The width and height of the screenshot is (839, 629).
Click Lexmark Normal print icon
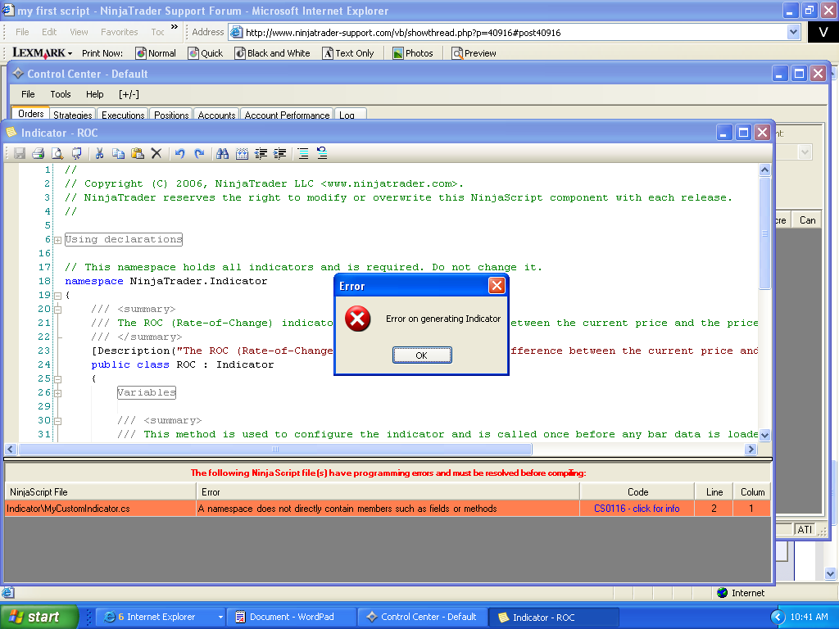click(141, 53)
